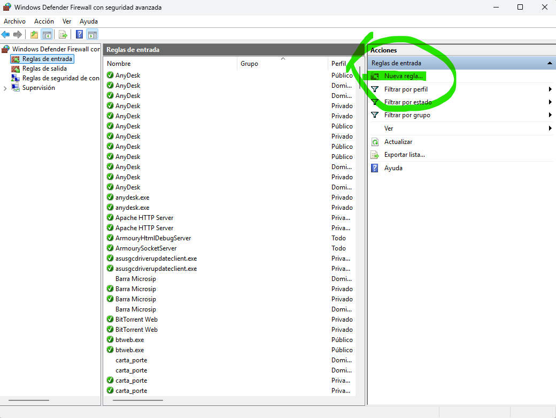
Task: Open the Archivo menu
Action: click(x=14, y=21)
